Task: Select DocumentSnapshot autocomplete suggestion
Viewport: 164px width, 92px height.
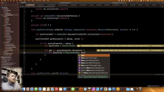Action: pos(94,60)
